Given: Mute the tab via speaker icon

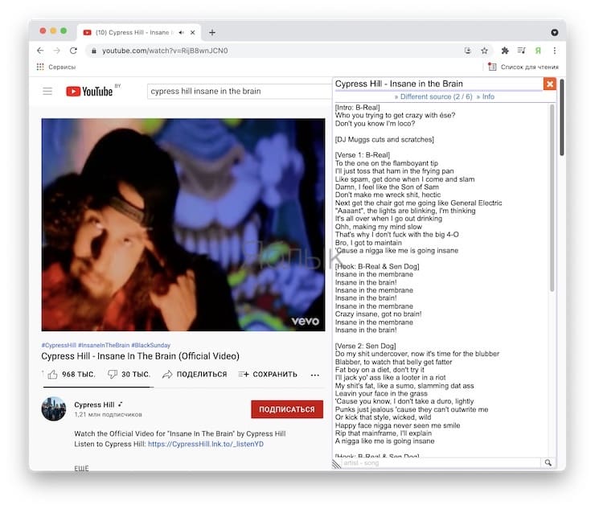Looking at the screenshot, I should [182, 33].
